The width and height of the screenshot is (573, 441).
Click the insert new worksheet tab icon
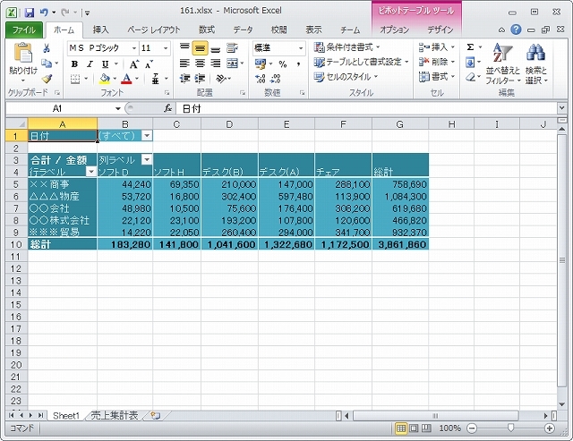point(156,416)
